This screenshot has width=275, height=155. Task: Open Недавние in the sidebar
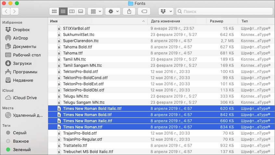click(x=23, y=80)
